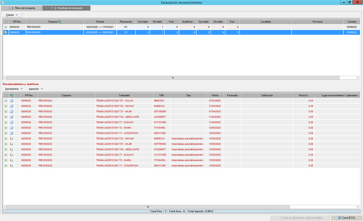Click the reconocimiento icon in the ELMAATI row dated 11/04/2020
Viewport: 363px width, 221px height.
(12, 122)
